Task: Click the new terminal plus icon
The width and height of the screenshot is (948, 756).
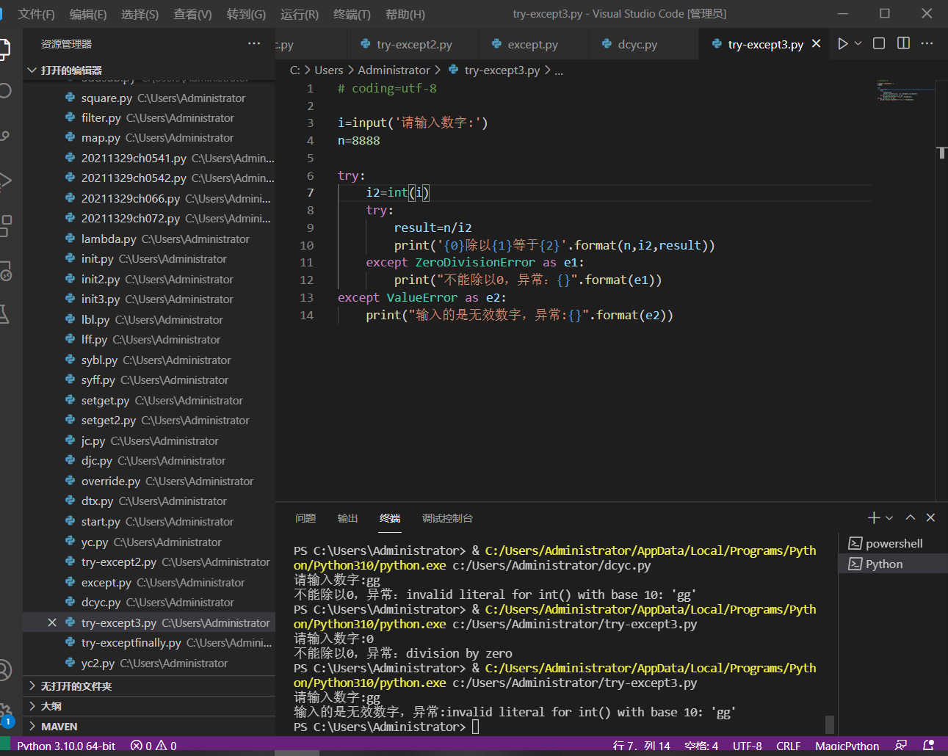Action: coord(873,518)
